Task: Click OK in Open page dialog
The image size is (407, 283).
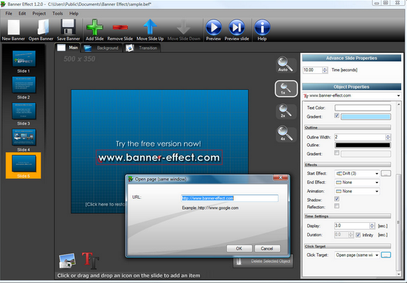Action: click(x=239, y=249)
